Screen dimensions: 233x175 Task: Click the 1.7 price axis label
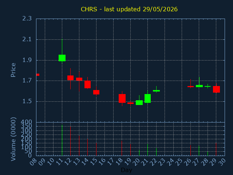click(27, 81)
